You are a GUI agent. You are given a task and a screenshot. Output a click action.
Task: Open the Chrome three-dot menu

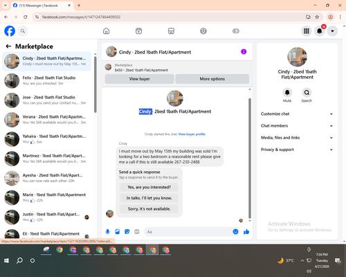tap(340, 17)
